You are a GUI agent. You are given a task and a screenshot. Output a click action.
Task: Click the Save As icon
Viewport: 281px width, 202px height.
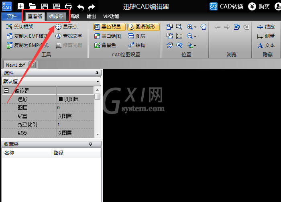57,7
